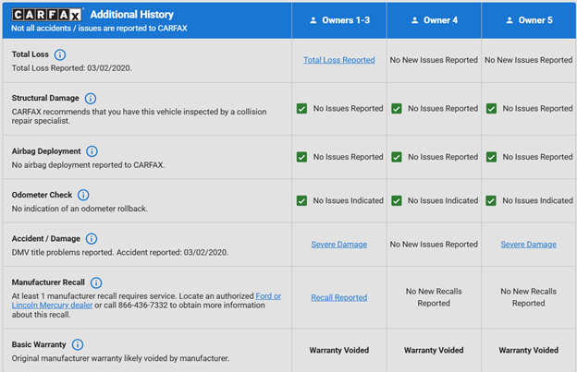Click 'Warranty Voided' under Owner 4

(x=434, y=351)
